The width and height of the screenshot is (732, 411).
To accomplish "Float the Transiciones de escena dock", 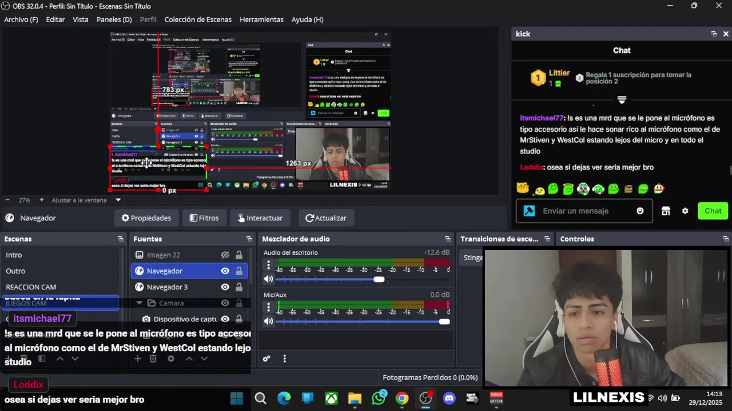I will (547, 239).
